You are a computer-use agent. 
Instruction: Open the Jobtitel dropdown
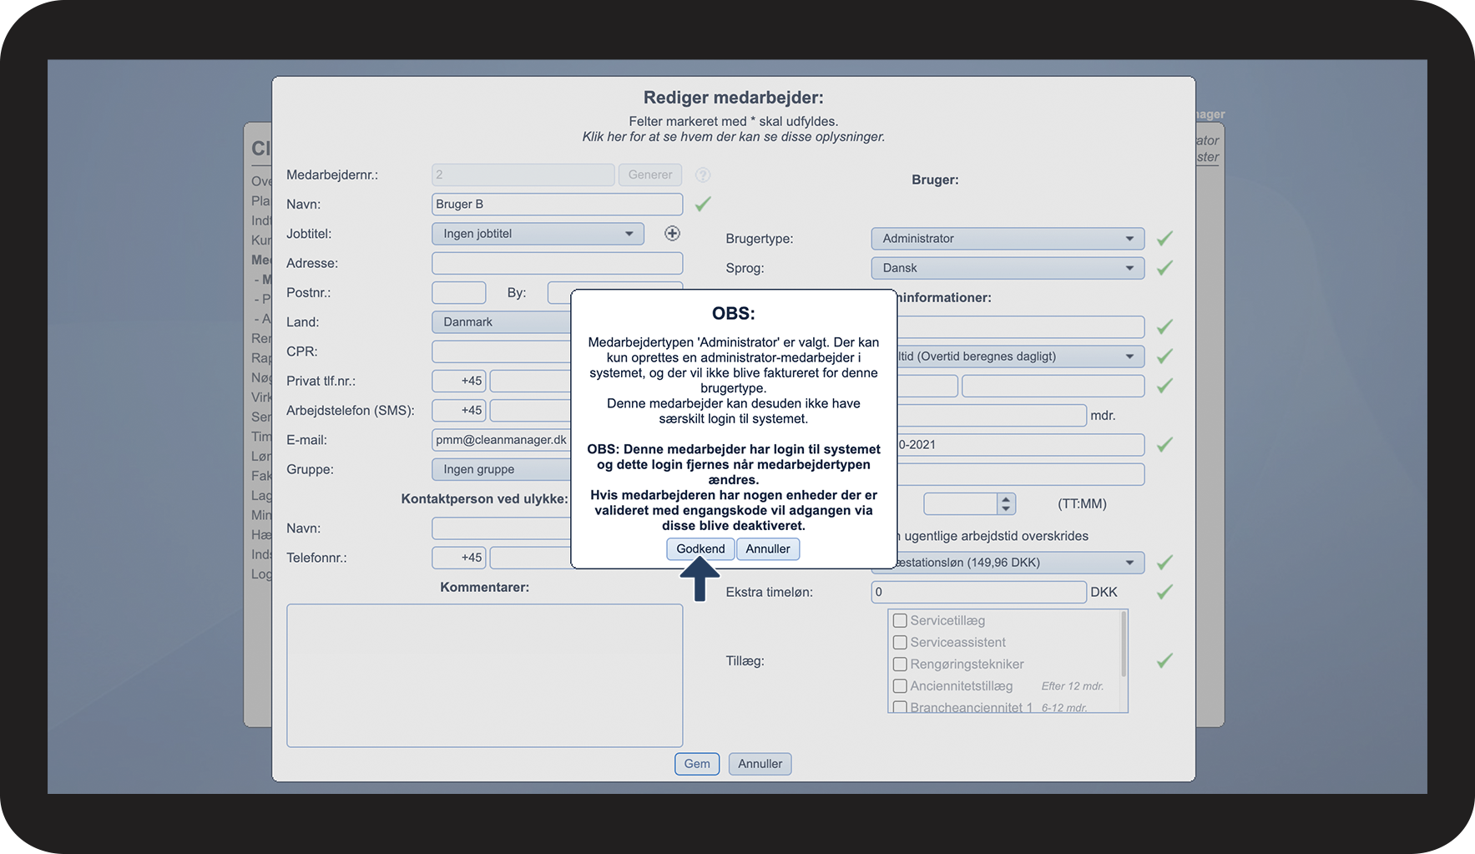coord(538,234)
